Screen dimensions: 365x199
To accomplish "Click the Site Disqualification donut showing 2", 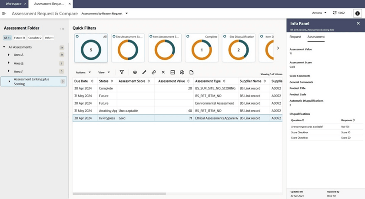I will click(x=239, y=50).
